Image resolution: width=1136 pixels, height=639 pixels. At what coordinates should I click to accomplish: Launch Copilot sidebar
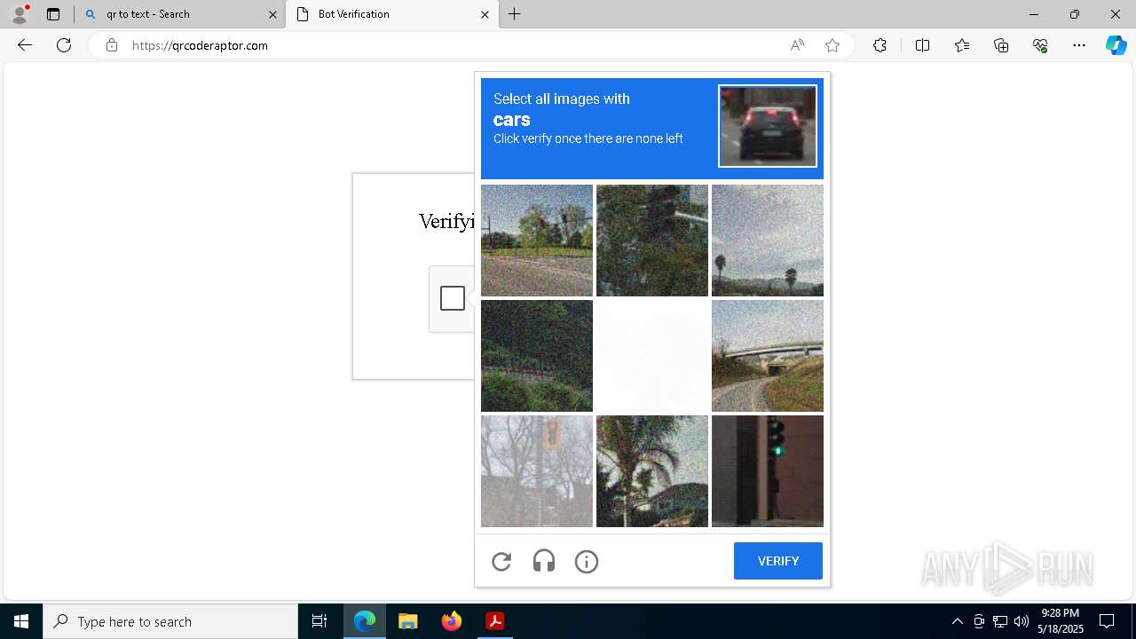pos(1116,45)
